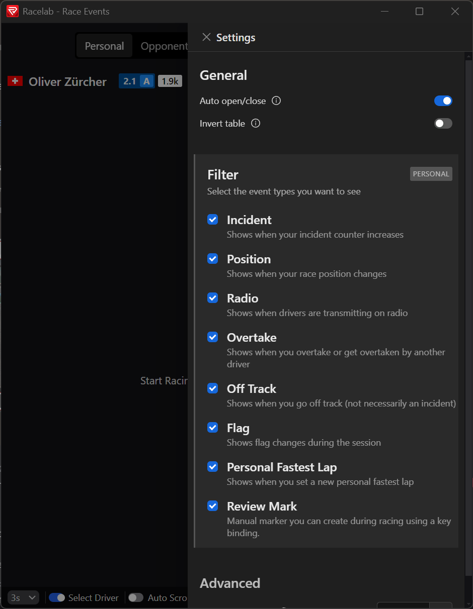Click the 1.9k iRating badge
Screen dimensions: 473x609
click(x=170, y=80)
